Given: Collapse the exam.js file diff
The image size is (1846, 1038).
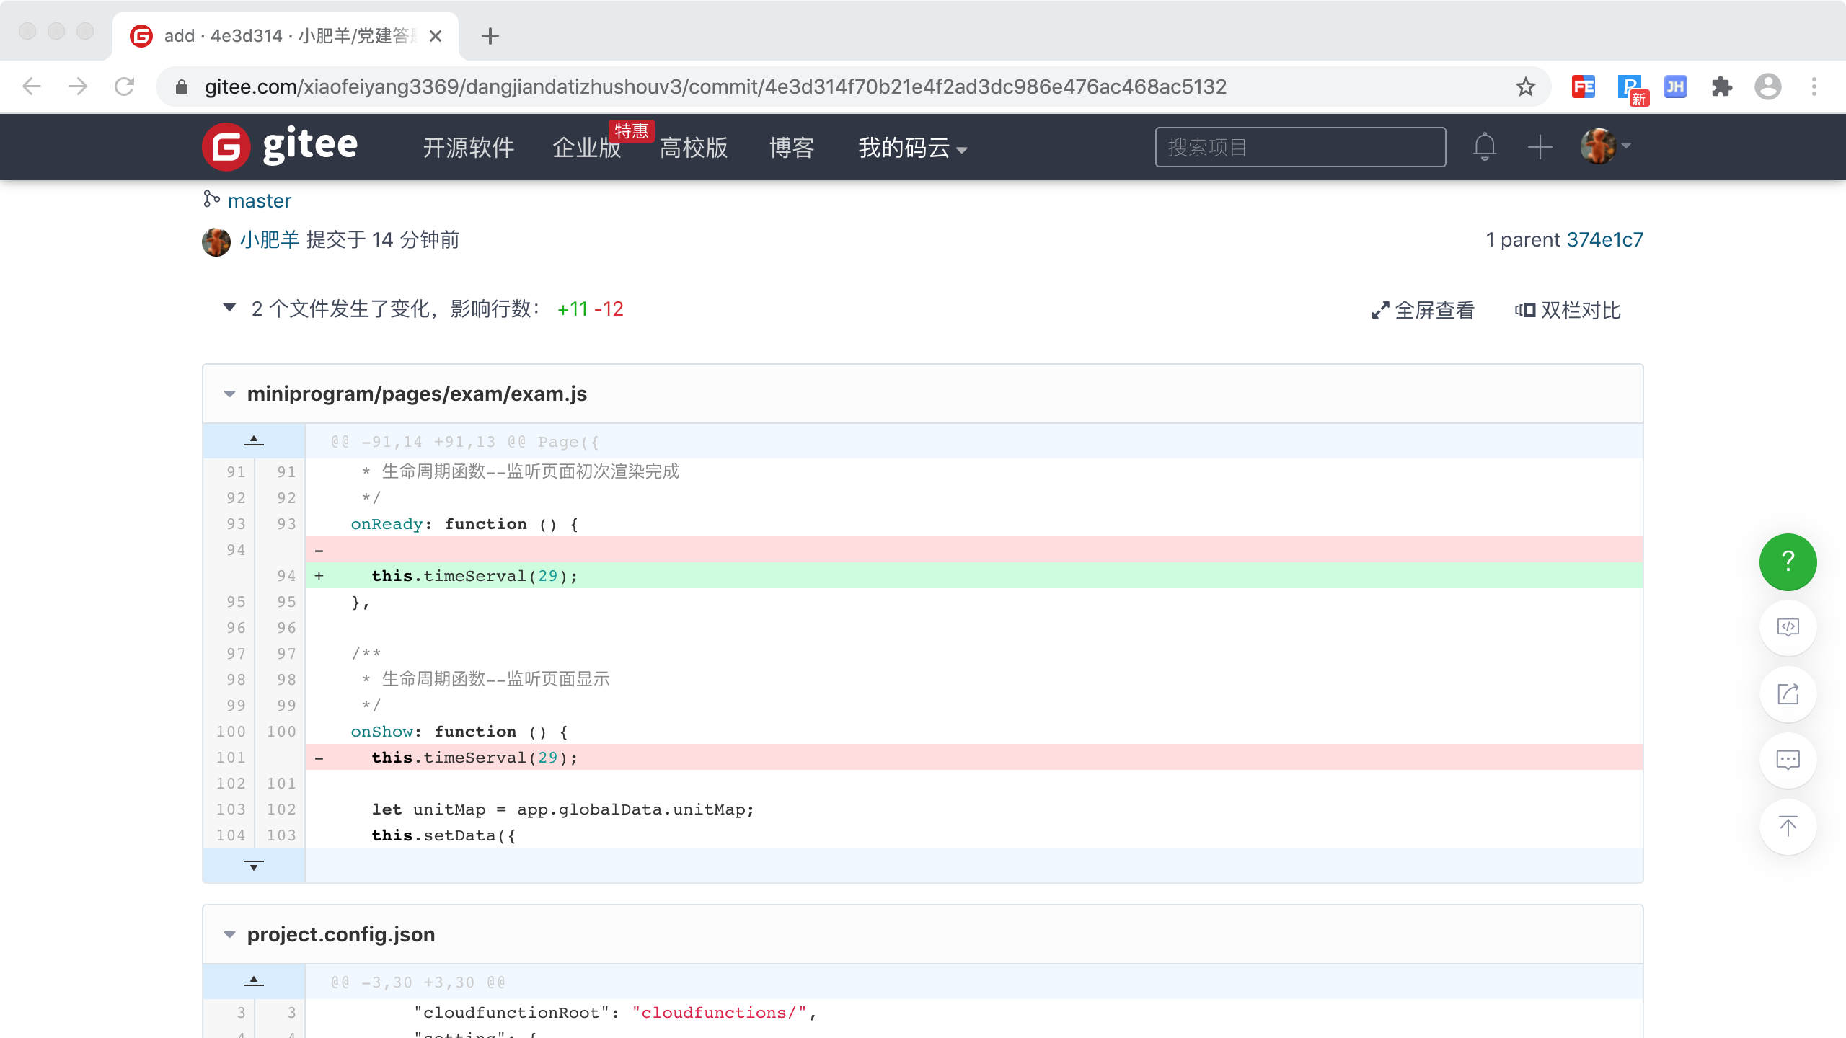Looking at the screenshot, I should [x=229, y=394].
